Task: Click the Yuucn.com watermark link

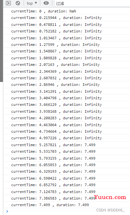Action: [110, 197]
